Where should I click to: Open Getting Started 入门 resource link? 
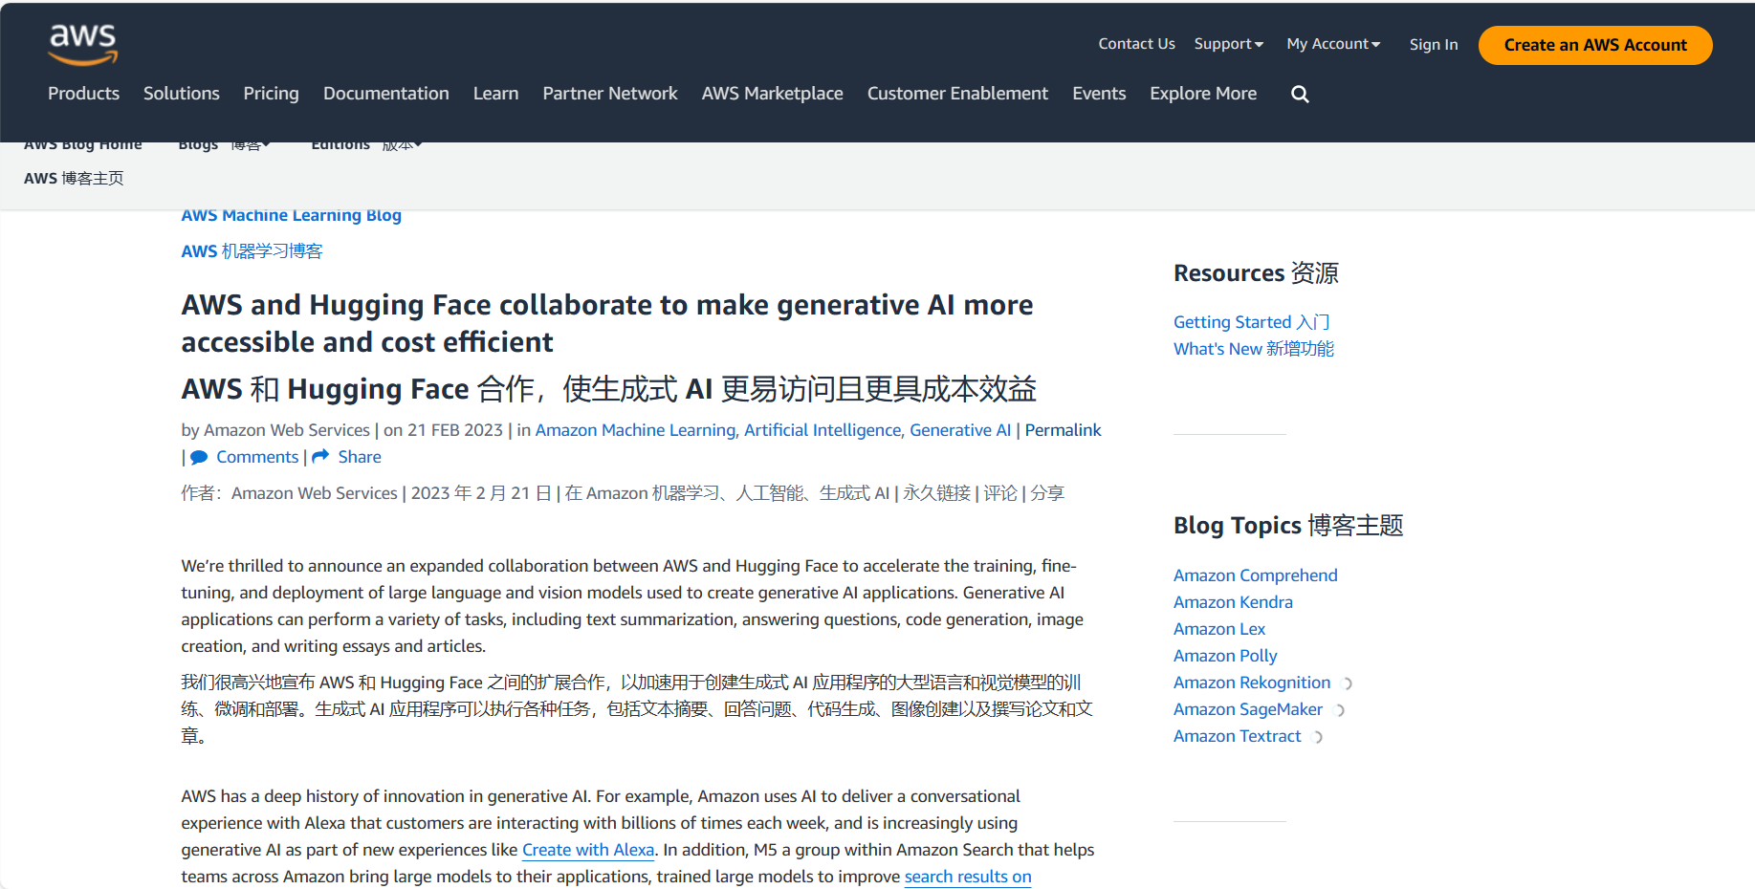(1252, 323)
